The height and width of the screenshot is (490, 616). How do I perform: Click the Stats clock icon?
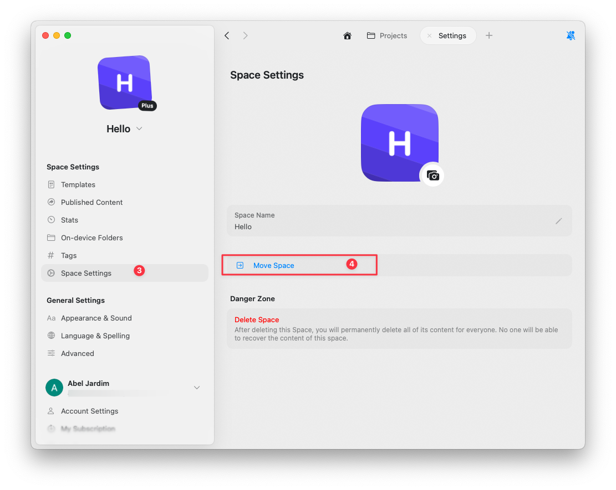click(51, 220)
